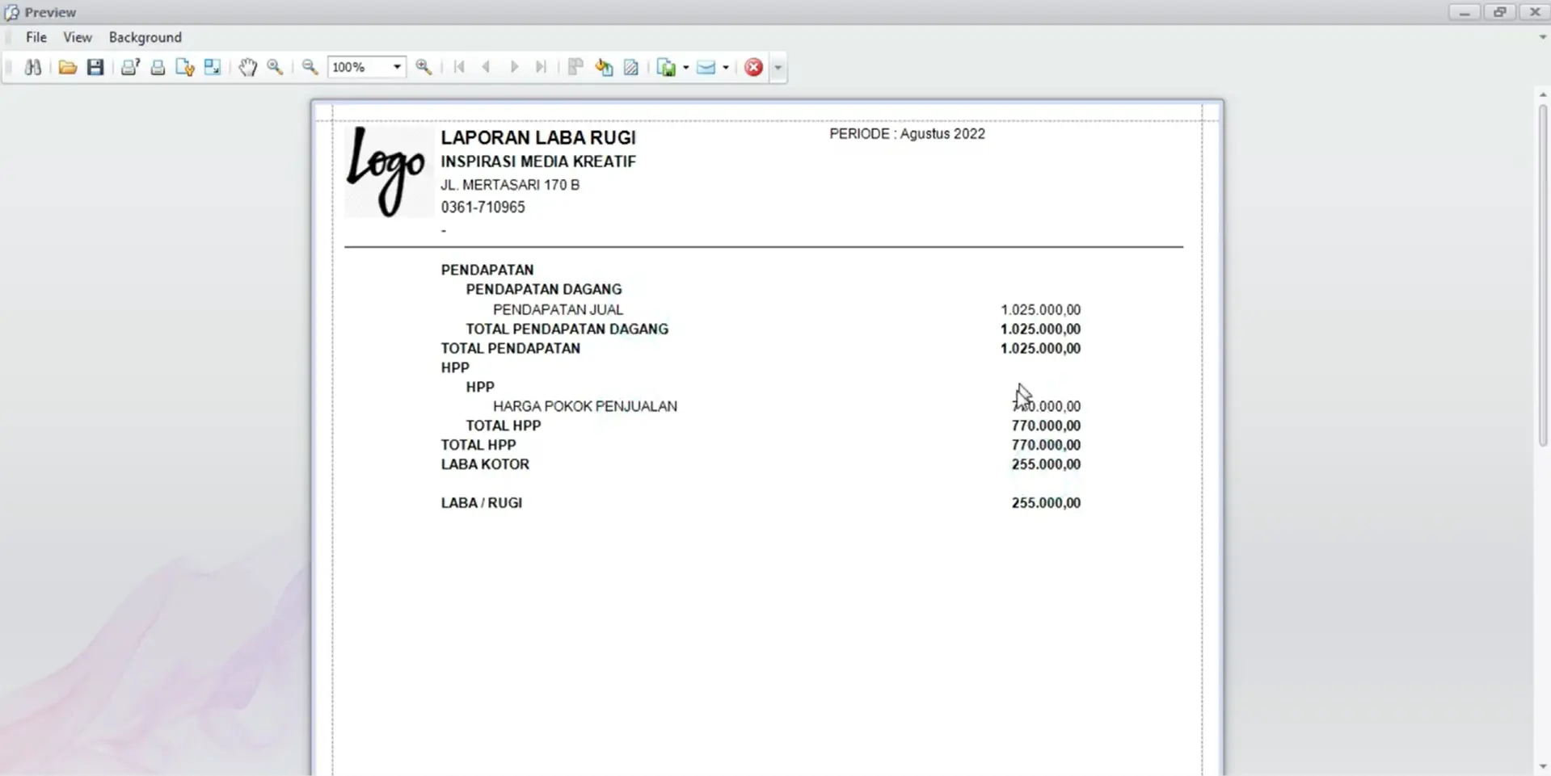Click the binoculars Search icon
Screen dimensions: 1551x776
pos(33,68)
